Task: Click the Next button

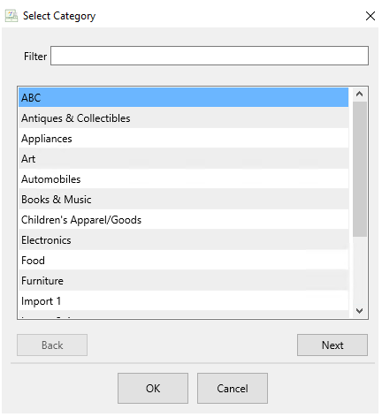Action: click(x=332, y=345)
